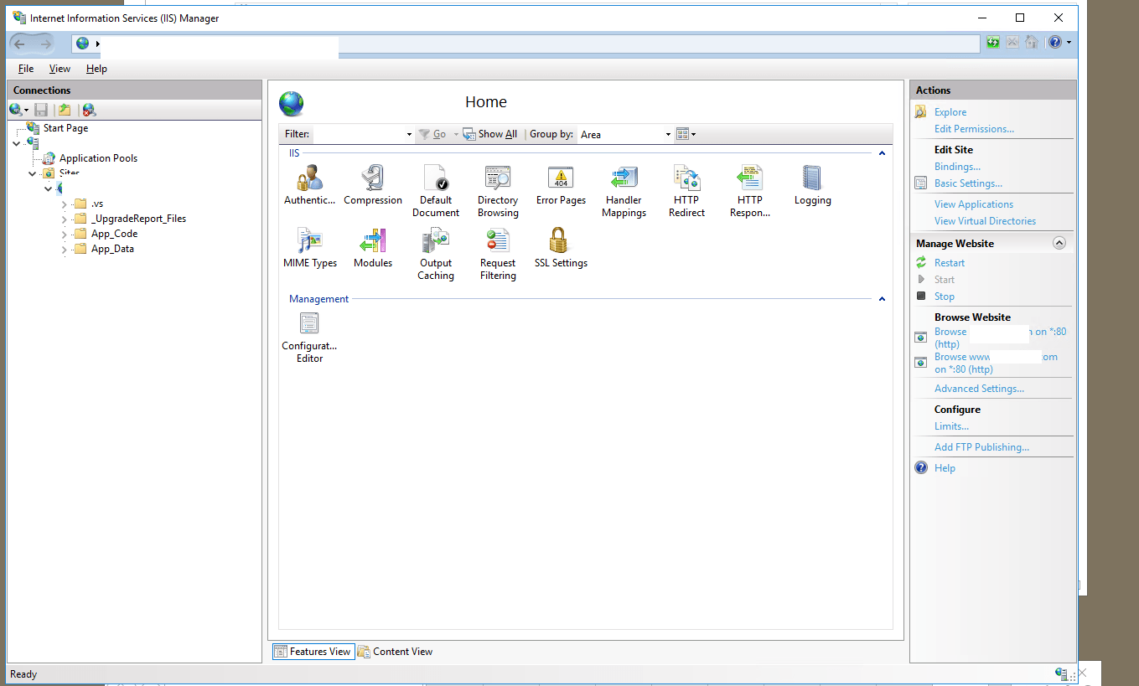1139x686 pixels.
Task: Open the Error Pages feature
Action: (x=561, y=184)
